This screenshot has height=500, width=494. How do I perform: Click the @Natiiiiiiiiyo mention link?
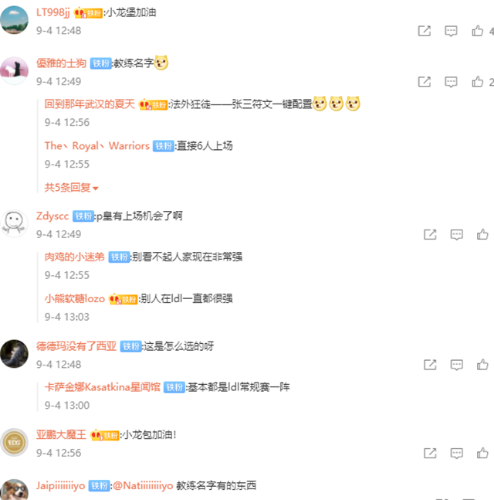coord(143,485)
